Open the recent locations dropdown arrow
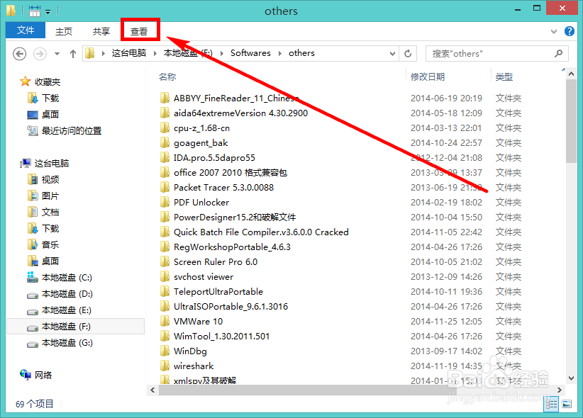The width and height of the screenshot is (583, 418). pyautogui.click(x=57, y=54)
